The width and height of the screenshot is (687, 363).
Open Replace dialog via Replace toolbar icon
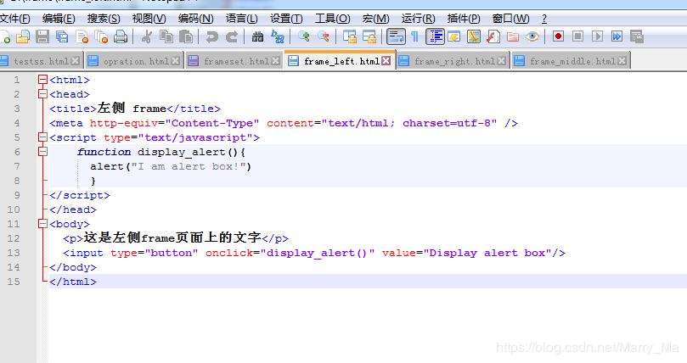pos(278,36)
